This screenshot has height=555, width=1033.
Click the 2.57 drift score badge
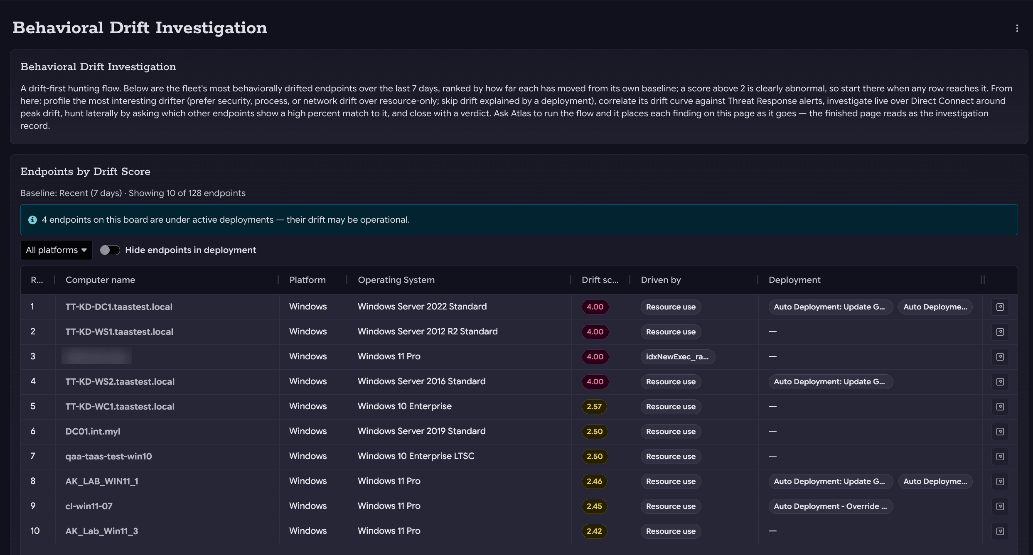click(594, 407)
